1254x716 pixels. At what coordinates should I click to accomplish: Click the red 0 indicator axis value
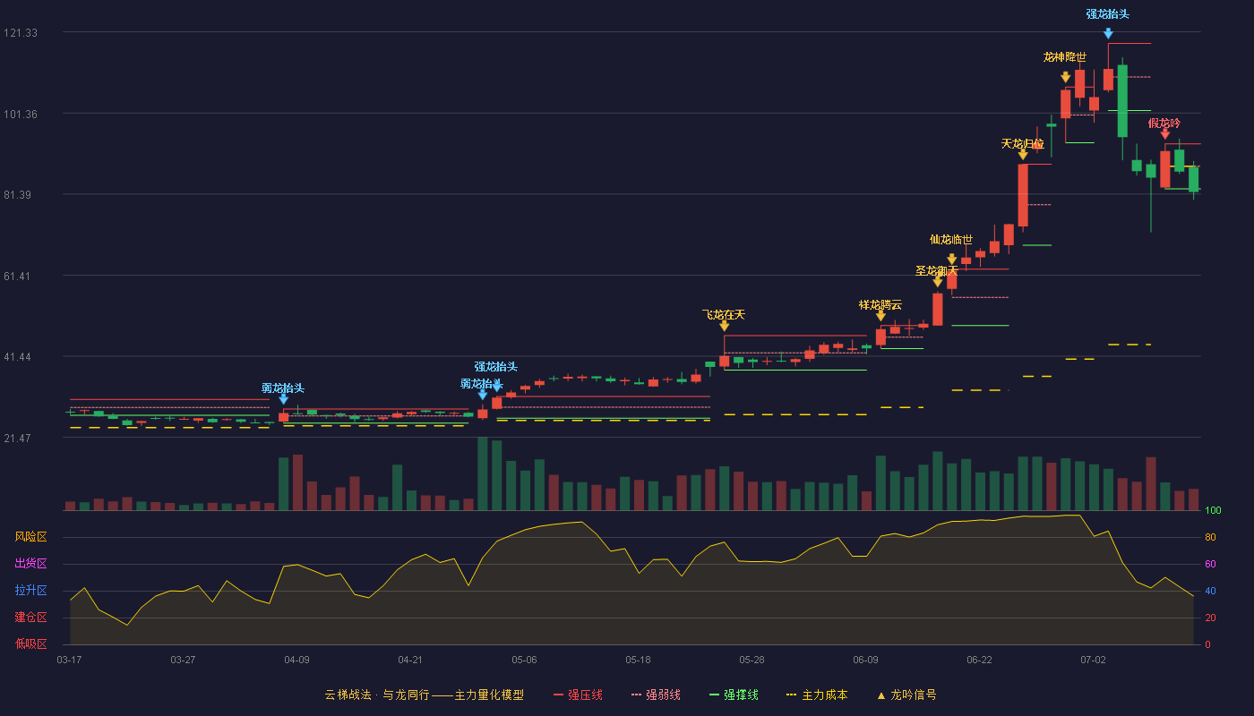pyautogui.click(x=1207, y=645)
